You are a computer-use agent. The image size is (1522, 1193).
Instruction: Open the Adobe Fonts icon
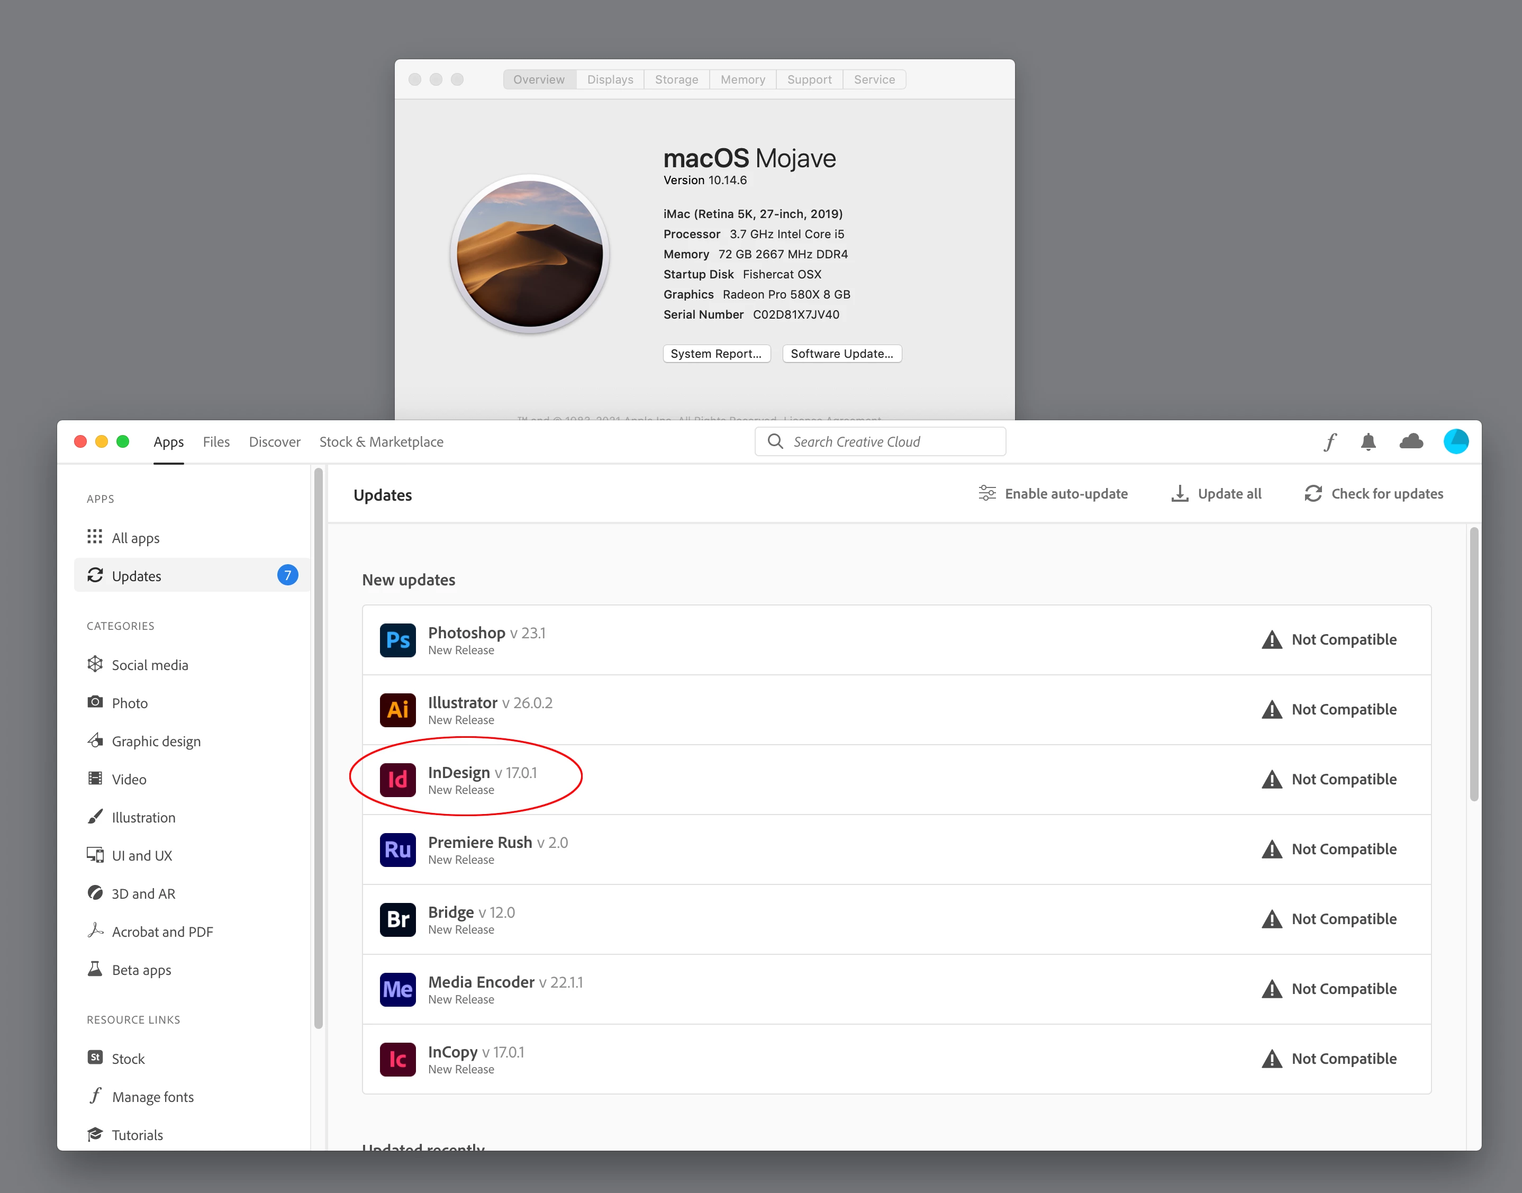1330,442
